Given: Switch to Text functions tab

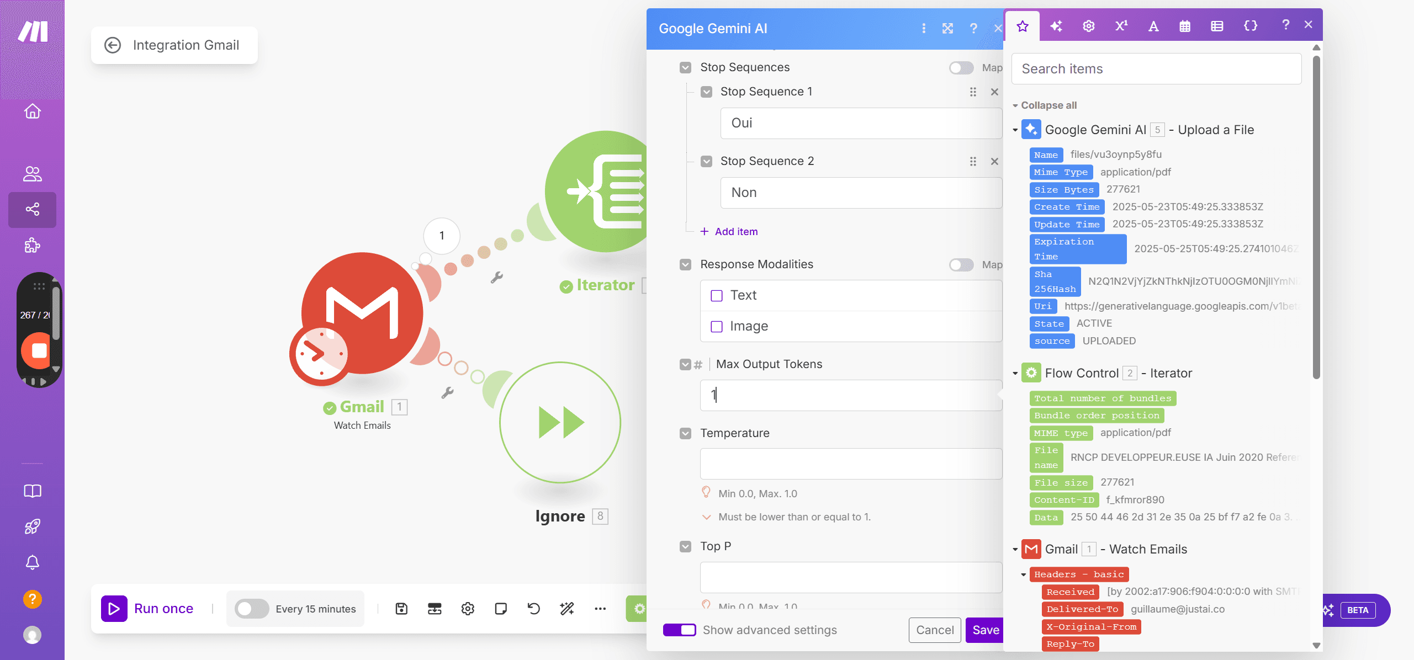Looking at the screenshot, I should click(x=1153, y=26).
